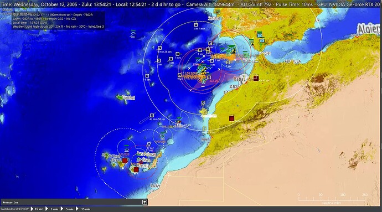Start 5 min time compression playback

click(67, 209)
